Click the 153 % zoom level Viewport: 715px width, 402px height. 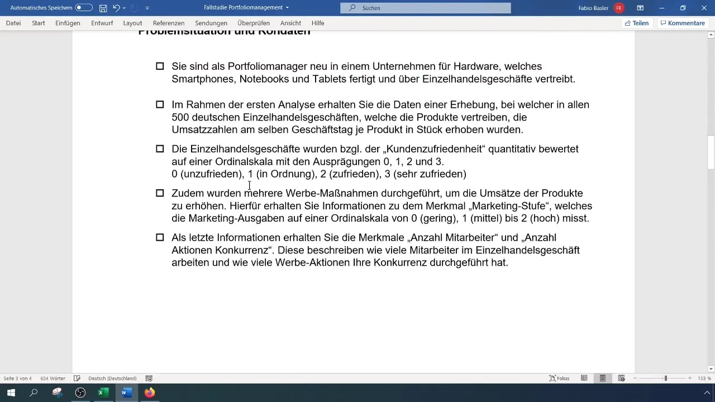(x=703, y=378)
